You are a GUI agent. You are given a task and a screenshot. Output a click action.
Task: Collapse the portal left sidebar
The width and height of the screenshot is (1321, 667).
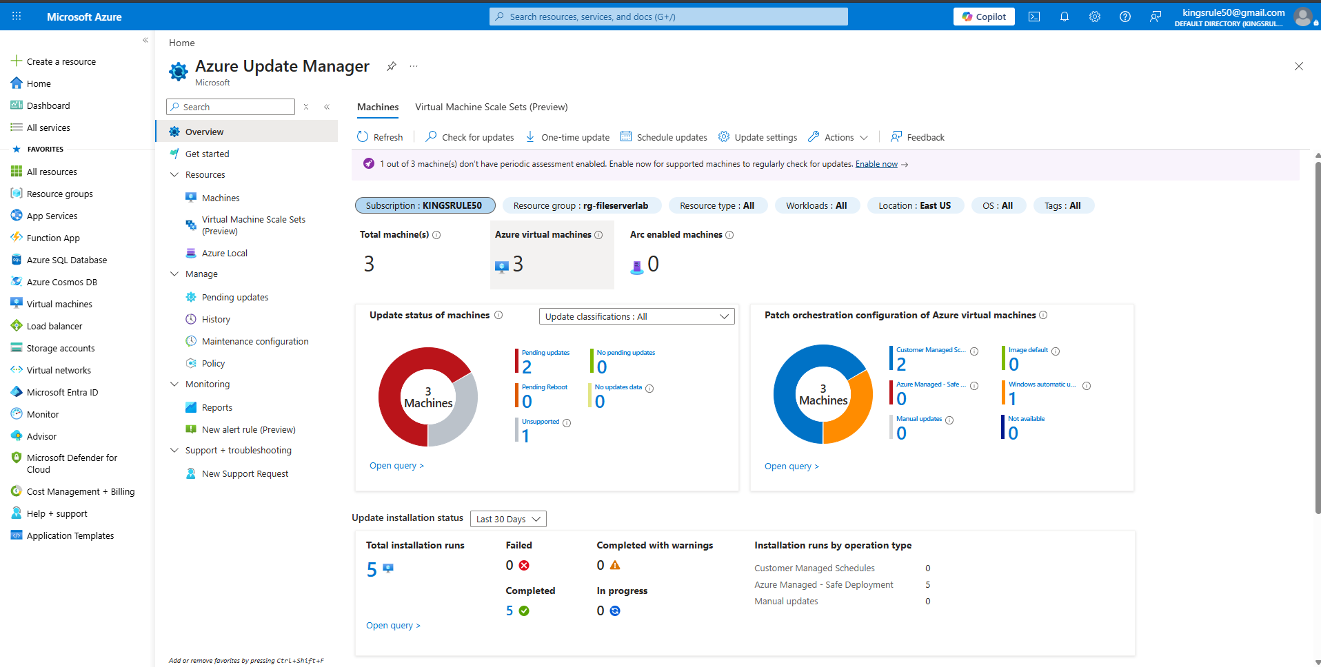click(x=145, y=40)
